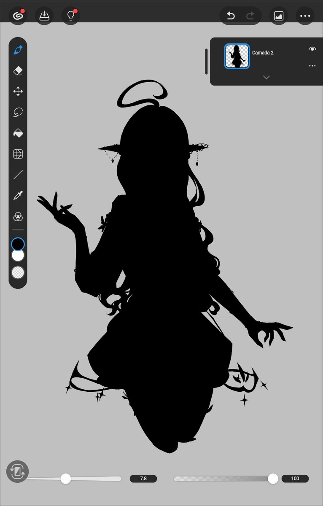This screenshot has height=506, width=323.
Task: Open the import/export tray icon
Action: [44, 16]
